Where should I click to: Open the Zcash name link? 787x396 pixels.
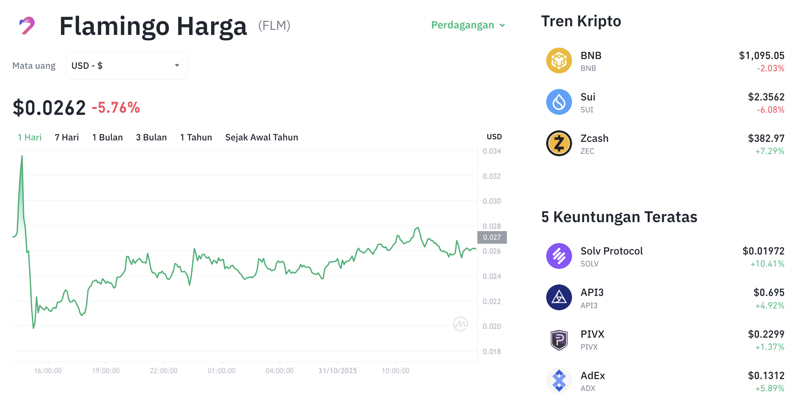[x=594, y=138]
